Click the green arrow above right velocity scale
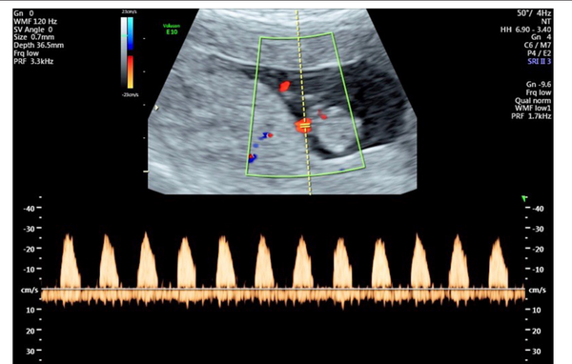Screen dimensions: 572x364 524,199
